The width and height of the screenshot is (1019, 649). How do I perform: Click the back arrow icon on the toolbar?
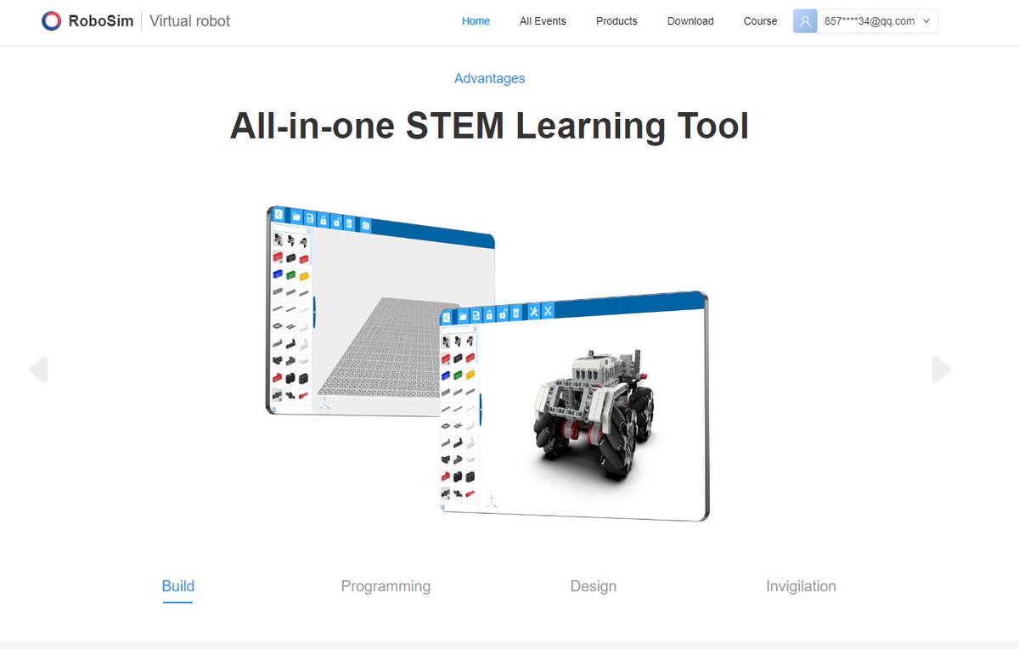coord(279,214)
